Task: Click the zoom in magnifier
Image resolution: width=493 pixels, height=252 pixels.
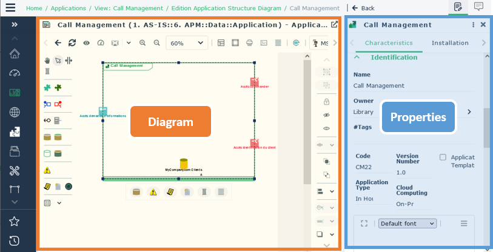Action: click(143, 43)
